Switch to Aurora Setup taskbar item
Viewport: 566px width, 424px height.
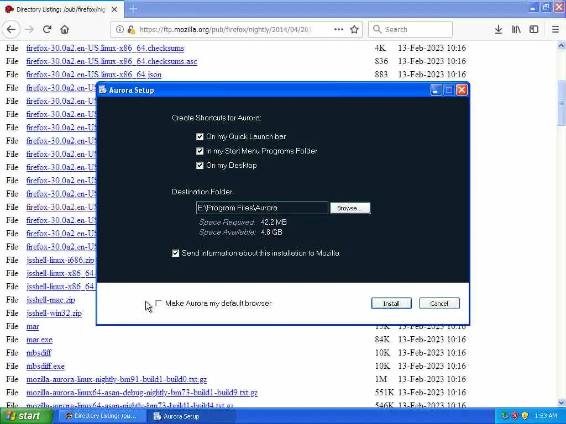pos(191,416)
